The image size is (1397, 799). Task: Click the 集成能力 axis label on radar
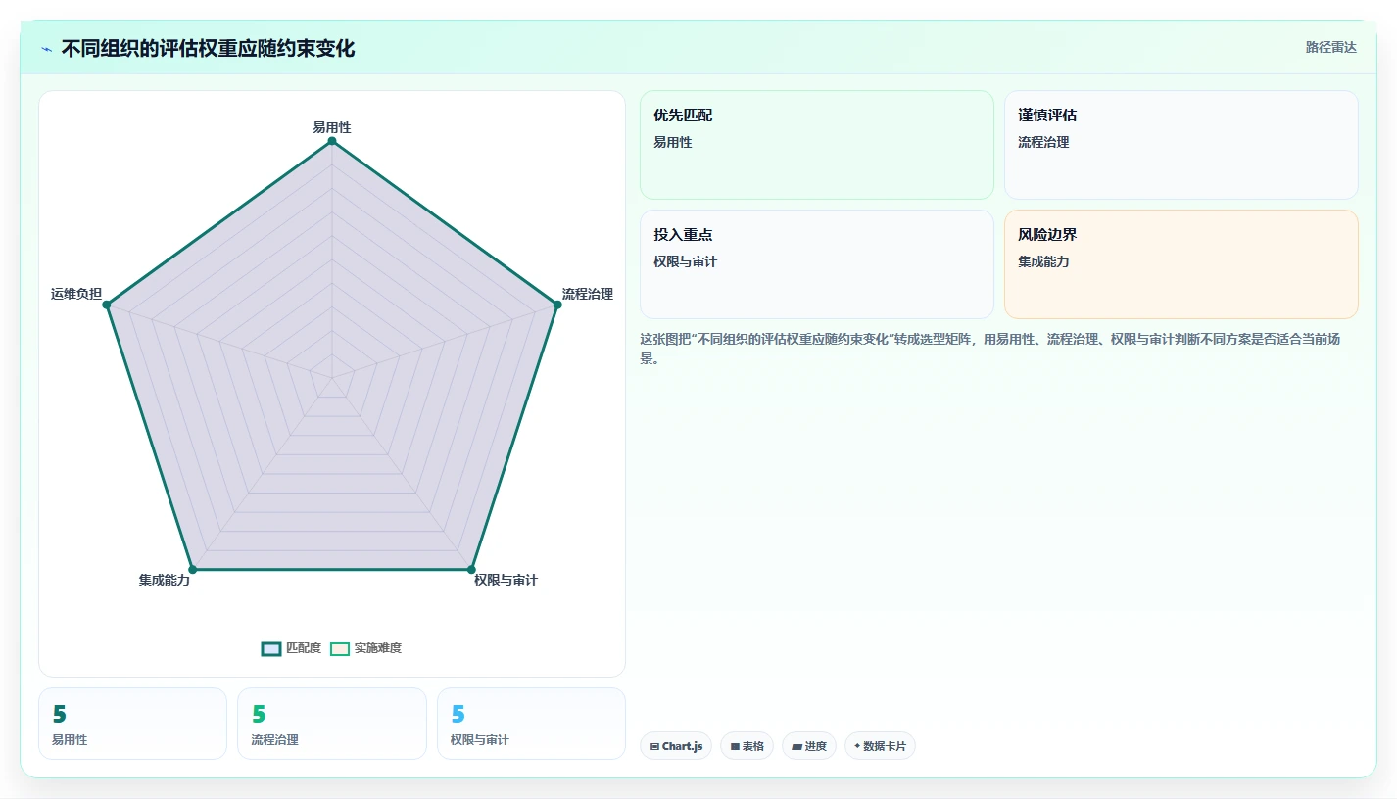click(x=165, y=580)
